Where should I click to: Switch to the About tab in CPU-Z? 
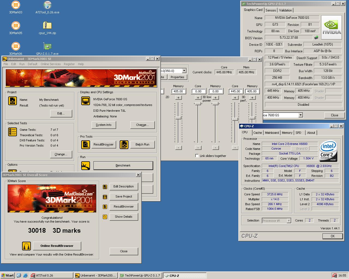click(x=311, y=133)
